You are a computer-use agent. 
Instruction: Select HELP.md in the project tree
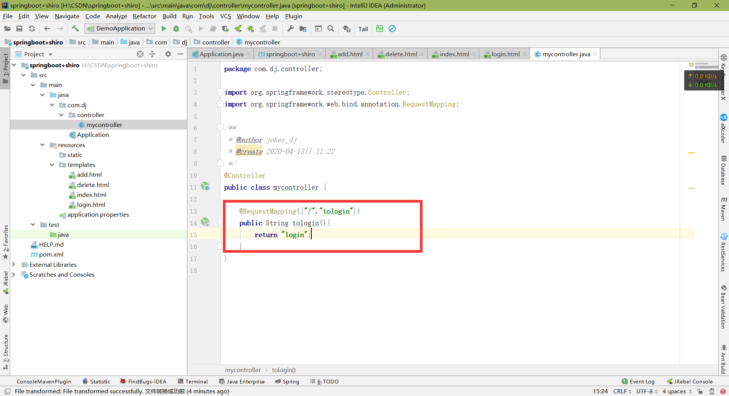[x=51, y=245]
